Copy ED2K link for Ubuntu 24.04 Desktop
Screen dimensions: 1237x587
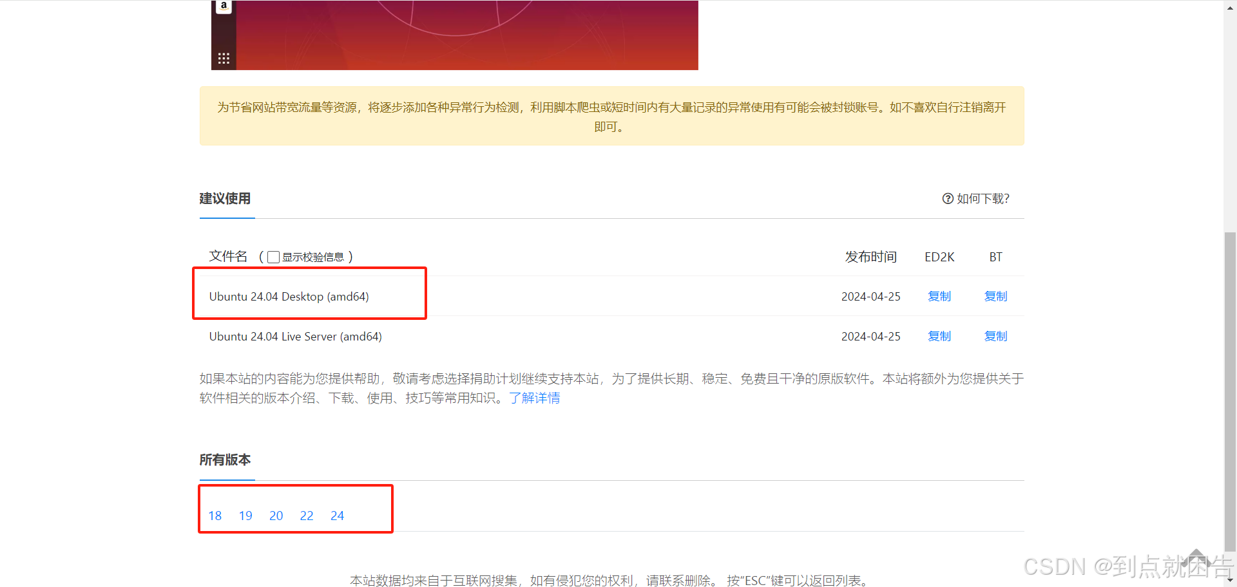[939, 296]
